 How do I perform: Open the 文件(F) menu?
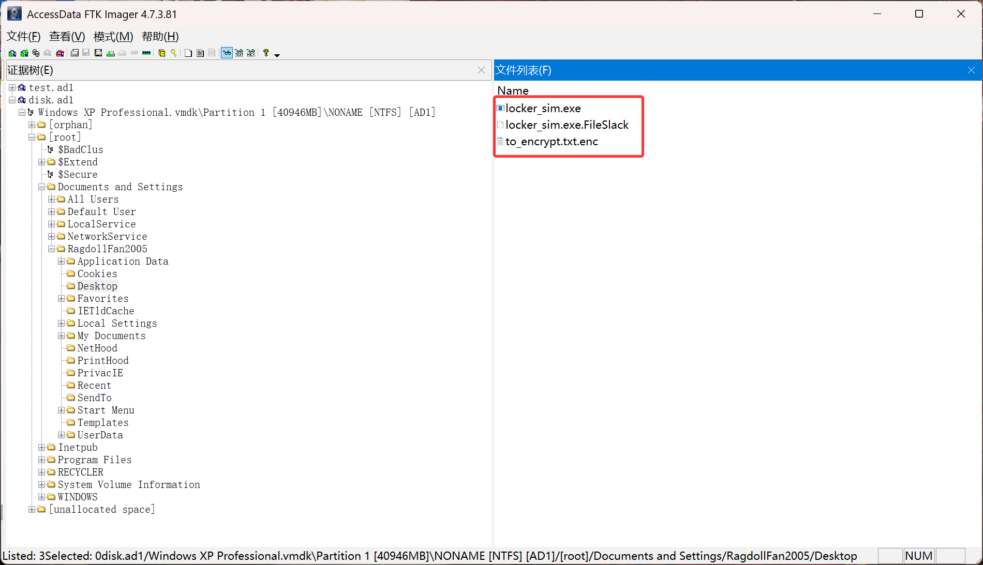[23, 37]
